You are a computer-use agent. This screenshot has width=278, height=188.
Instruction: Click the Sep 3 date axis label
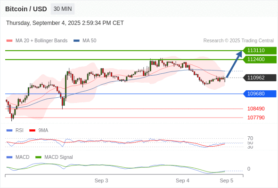click(x=101, y=180)
